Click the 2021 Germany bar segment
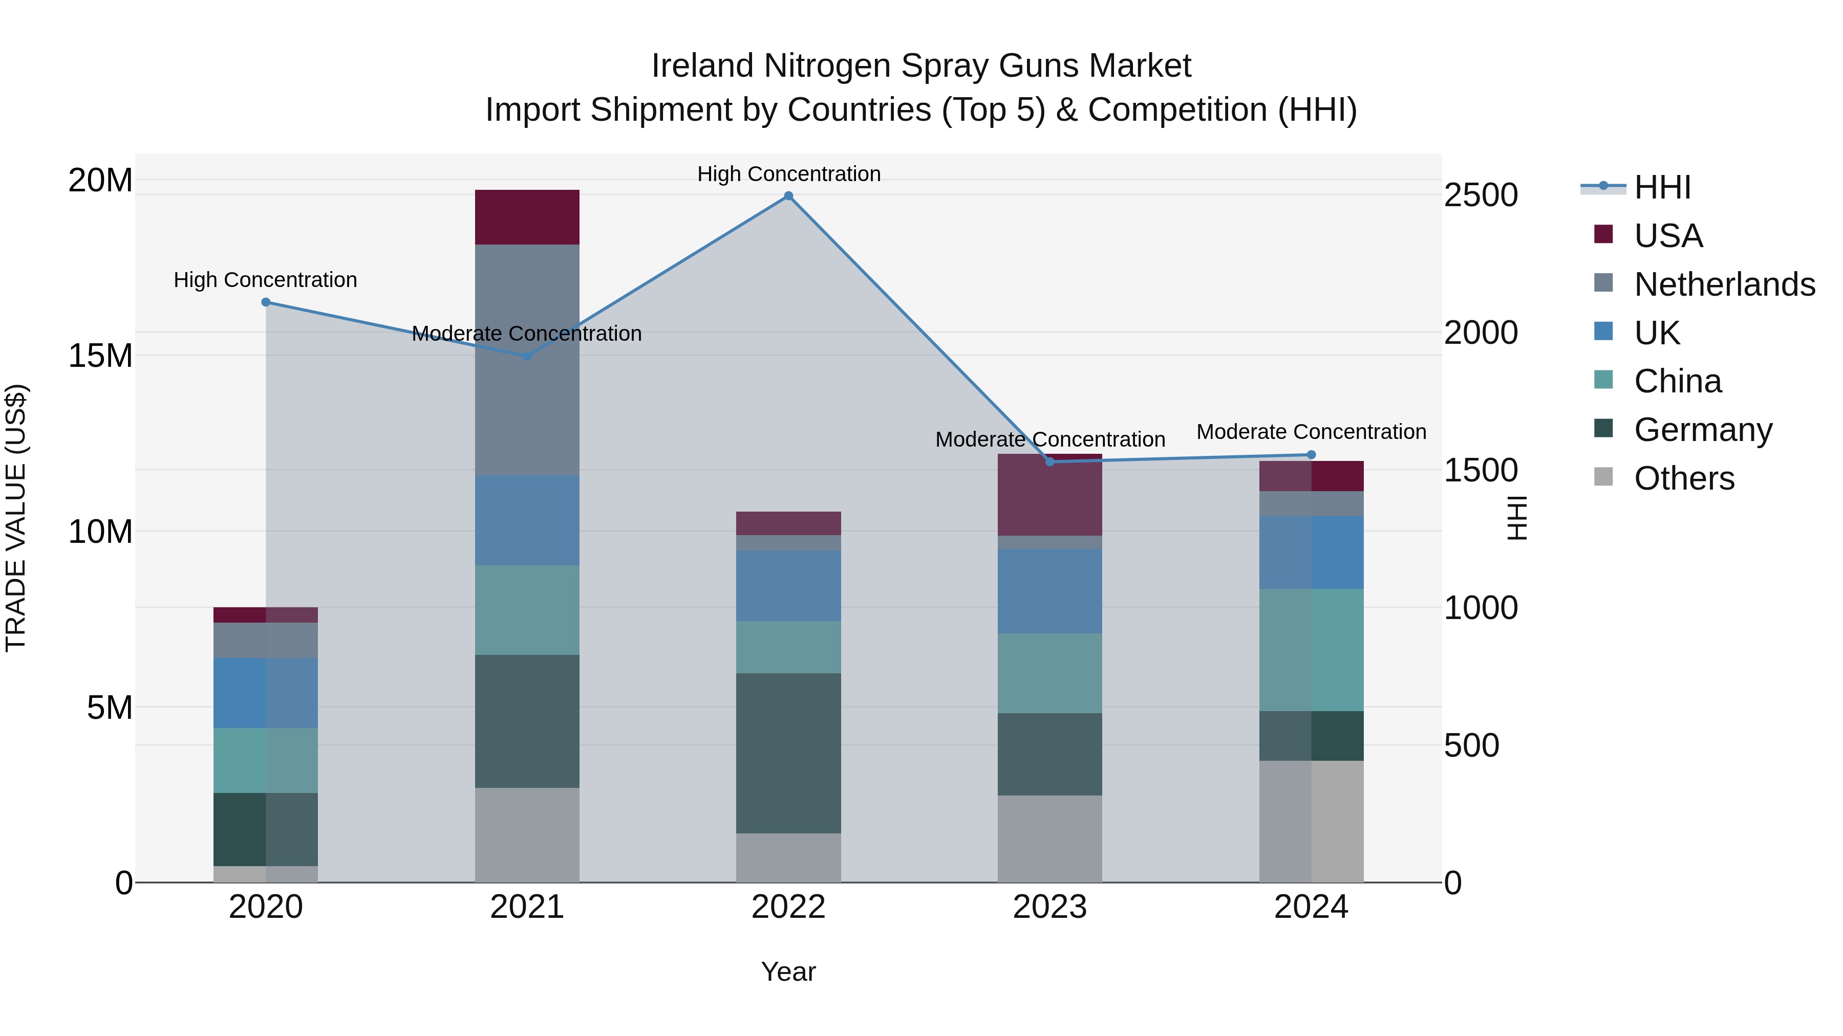This screenshot has width=1843, height=1036. point(527,721)
